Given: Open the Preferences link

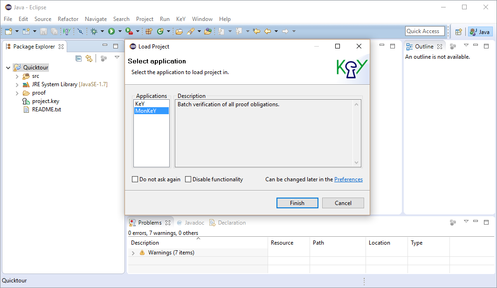Looking at the screenshot, I should pyautogui.click(x=348, y=179).
